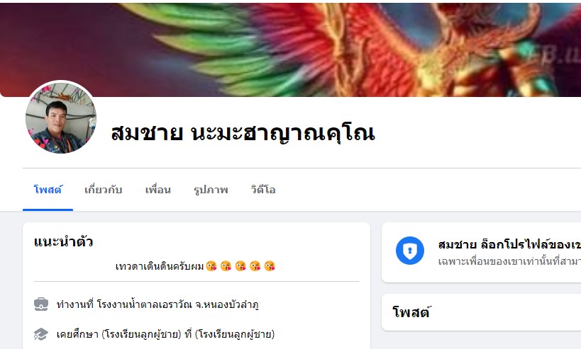This screenshot has width=581, height=349.
Task: Click the เฉพาะเพื่อนของเขา locked profile description
Action: click(x=509, y=261)
